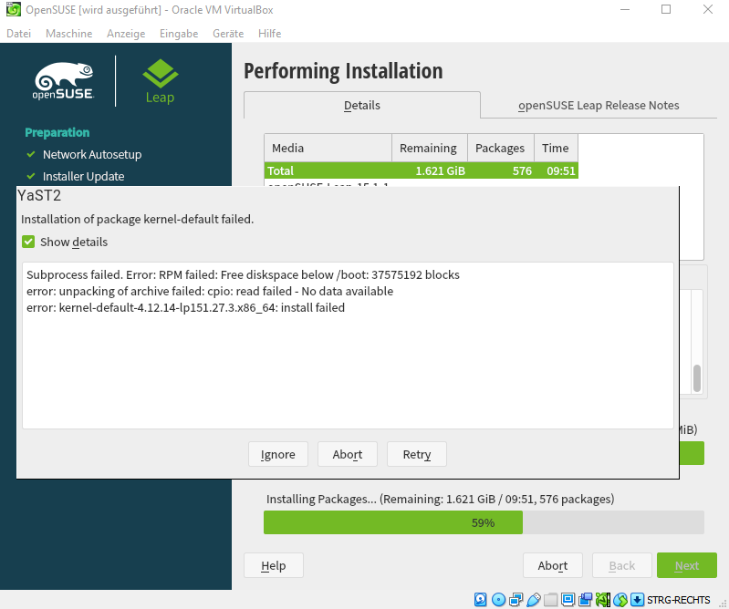
Task: Click the scrollbar handle behind the dialog
Action: [x=696, y=378]
